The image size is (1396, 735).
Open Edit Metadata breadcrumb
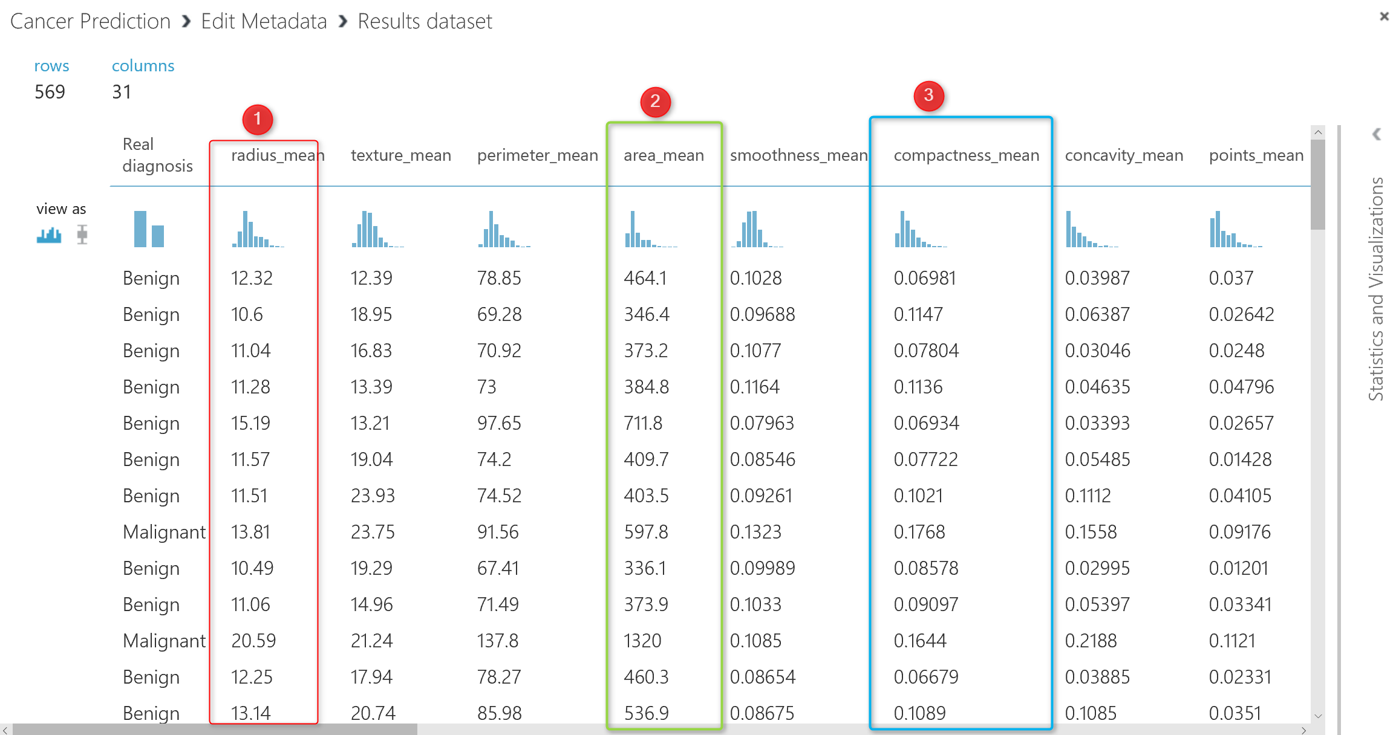click(x=264, y=22)
